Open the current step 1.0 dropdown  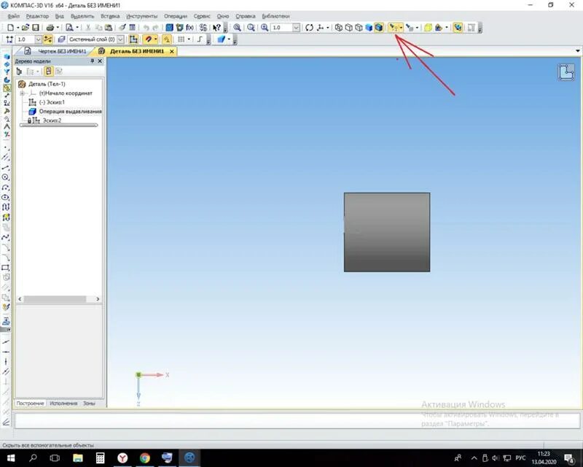coord(39,39)
